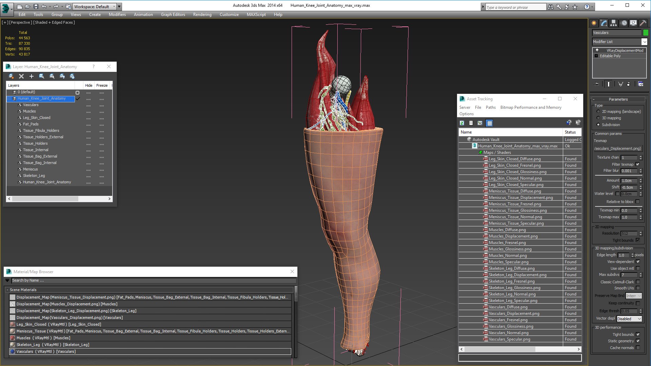Click Asset Tracking table view icon
The height and width of the screenshot is (366, 651).
(489, 123)
